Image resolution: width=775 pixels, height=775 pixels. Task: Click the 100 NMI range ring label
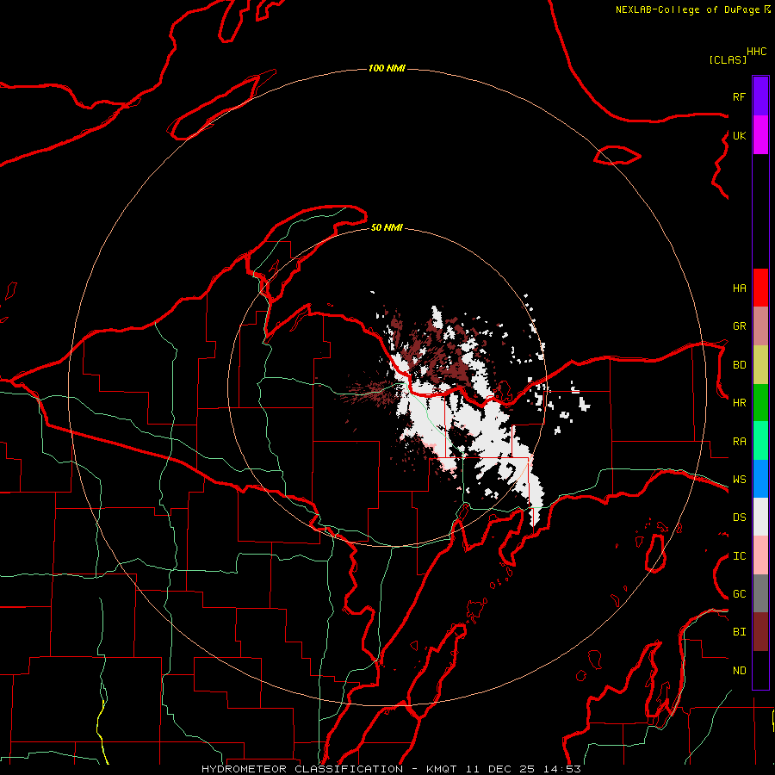click(x=387, y=68)
